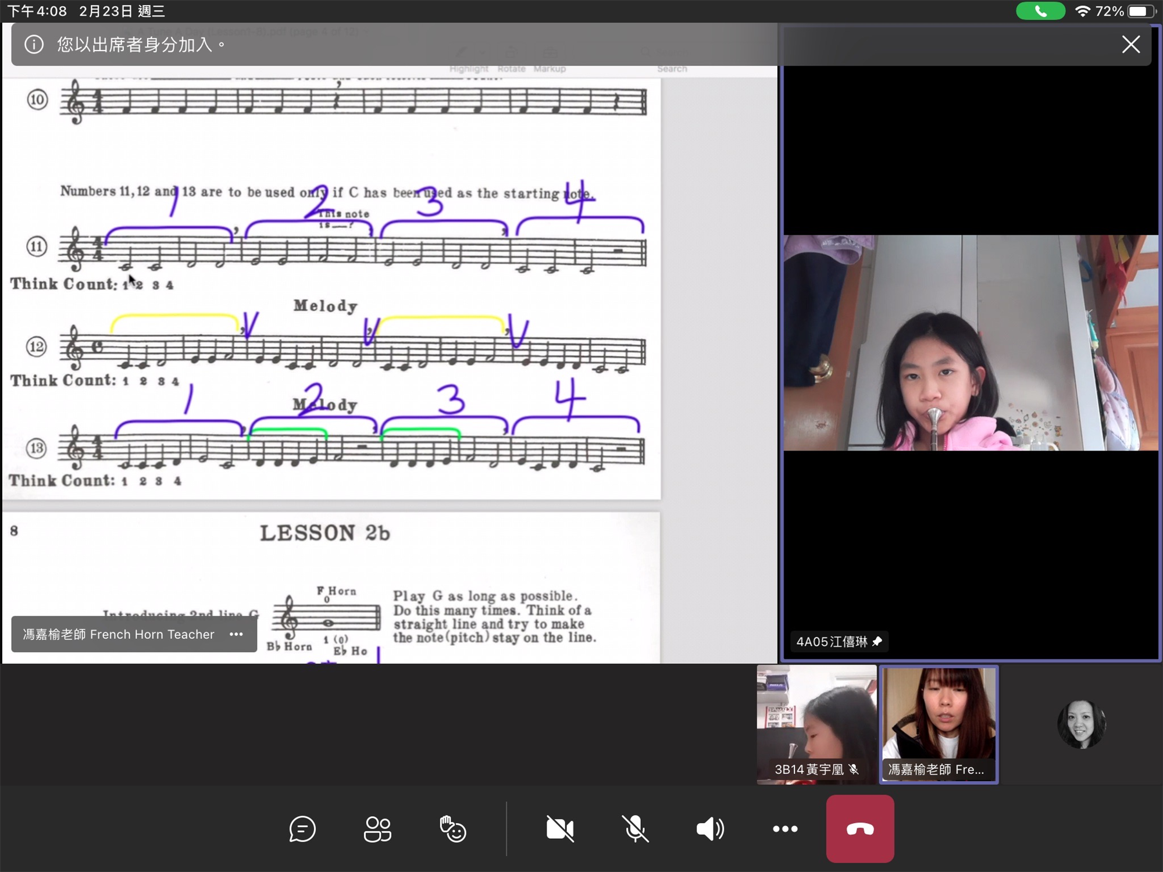Select 3B14 黃宇凰 video thumbnail
Image resolution: width=1163 pixels, height=872 pixels.
coord(816,724)
